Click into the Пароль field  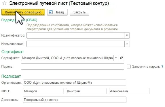(x=73, y=66)
